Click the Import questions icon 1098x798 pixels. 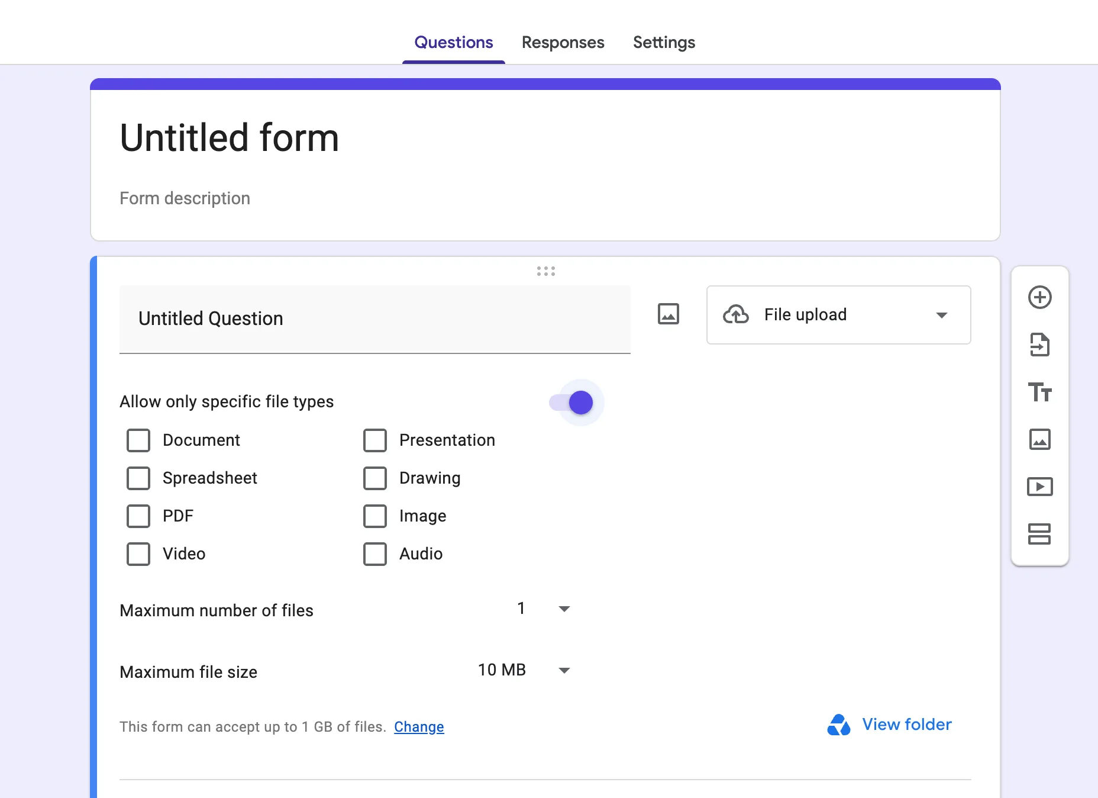1039,345
